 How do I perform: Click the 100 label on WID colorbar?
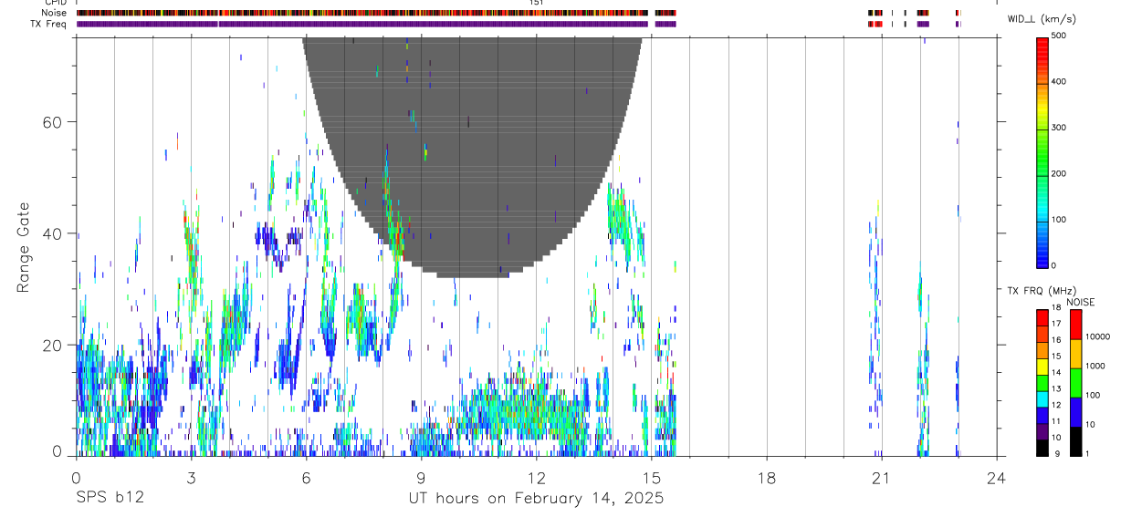point(1059,220)
